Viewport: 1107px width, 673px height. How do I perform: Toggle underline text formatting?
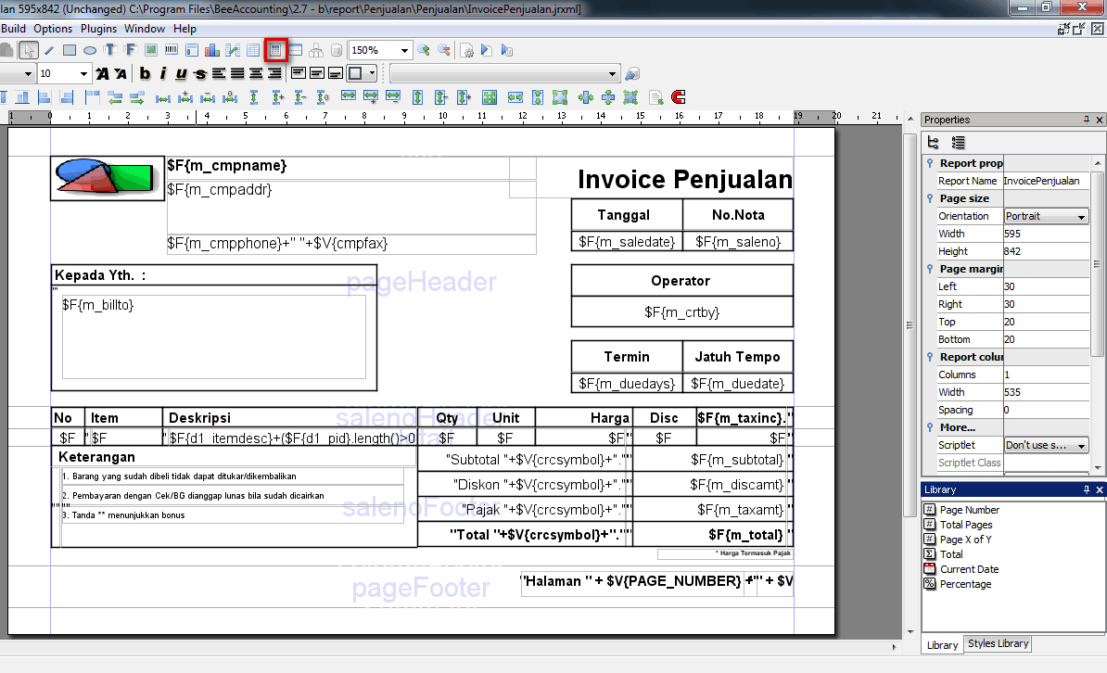tap(183, 73)
